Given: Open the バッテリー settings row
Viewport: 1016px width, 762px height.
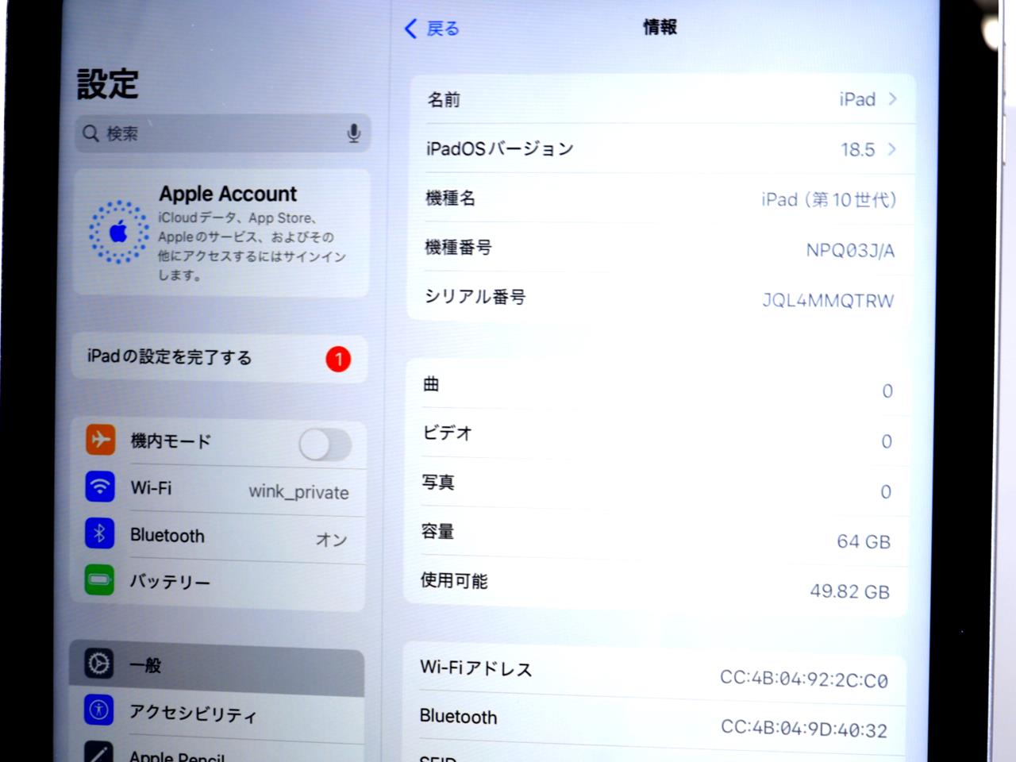Looking at the screenshot, I should [218, 583].
